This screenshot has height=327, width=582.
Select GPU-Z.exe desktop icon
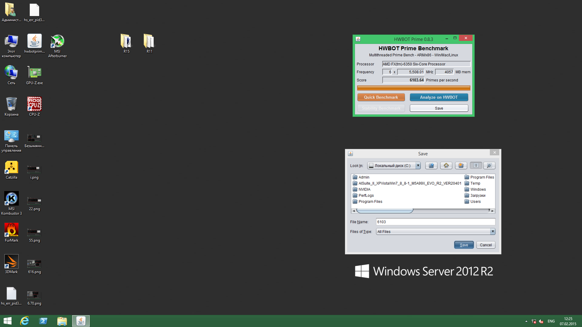34,75
